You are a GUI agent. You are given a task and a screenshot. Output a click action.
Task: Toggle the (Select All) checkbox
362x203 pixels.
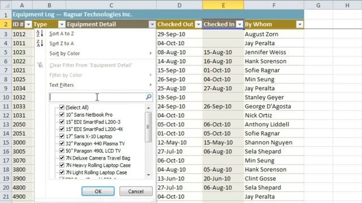click(62, 107)
